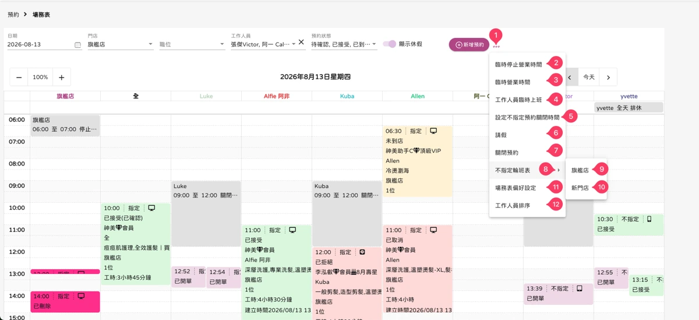Click the 100% zoom level display
Screen dimensions: 699x320
coord(40,77)
